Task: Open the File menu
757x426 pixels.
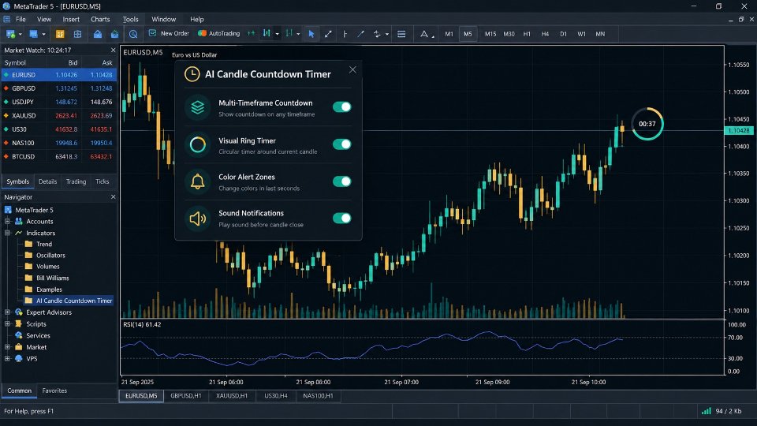Action: tap(21, 19)
